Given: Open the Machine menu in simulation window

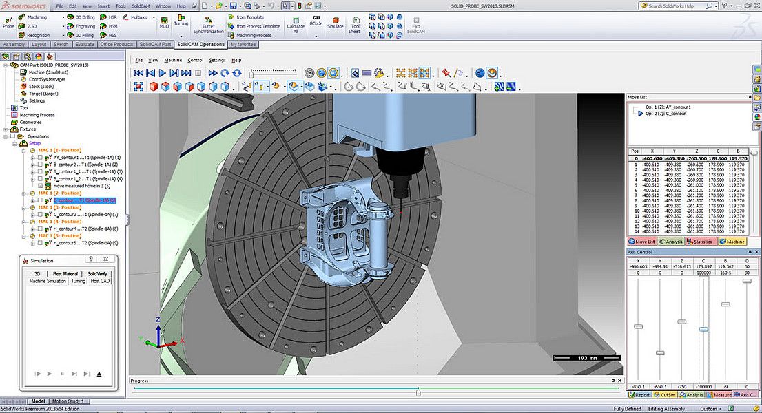Looking at the screenshot, I should point(173,60).
